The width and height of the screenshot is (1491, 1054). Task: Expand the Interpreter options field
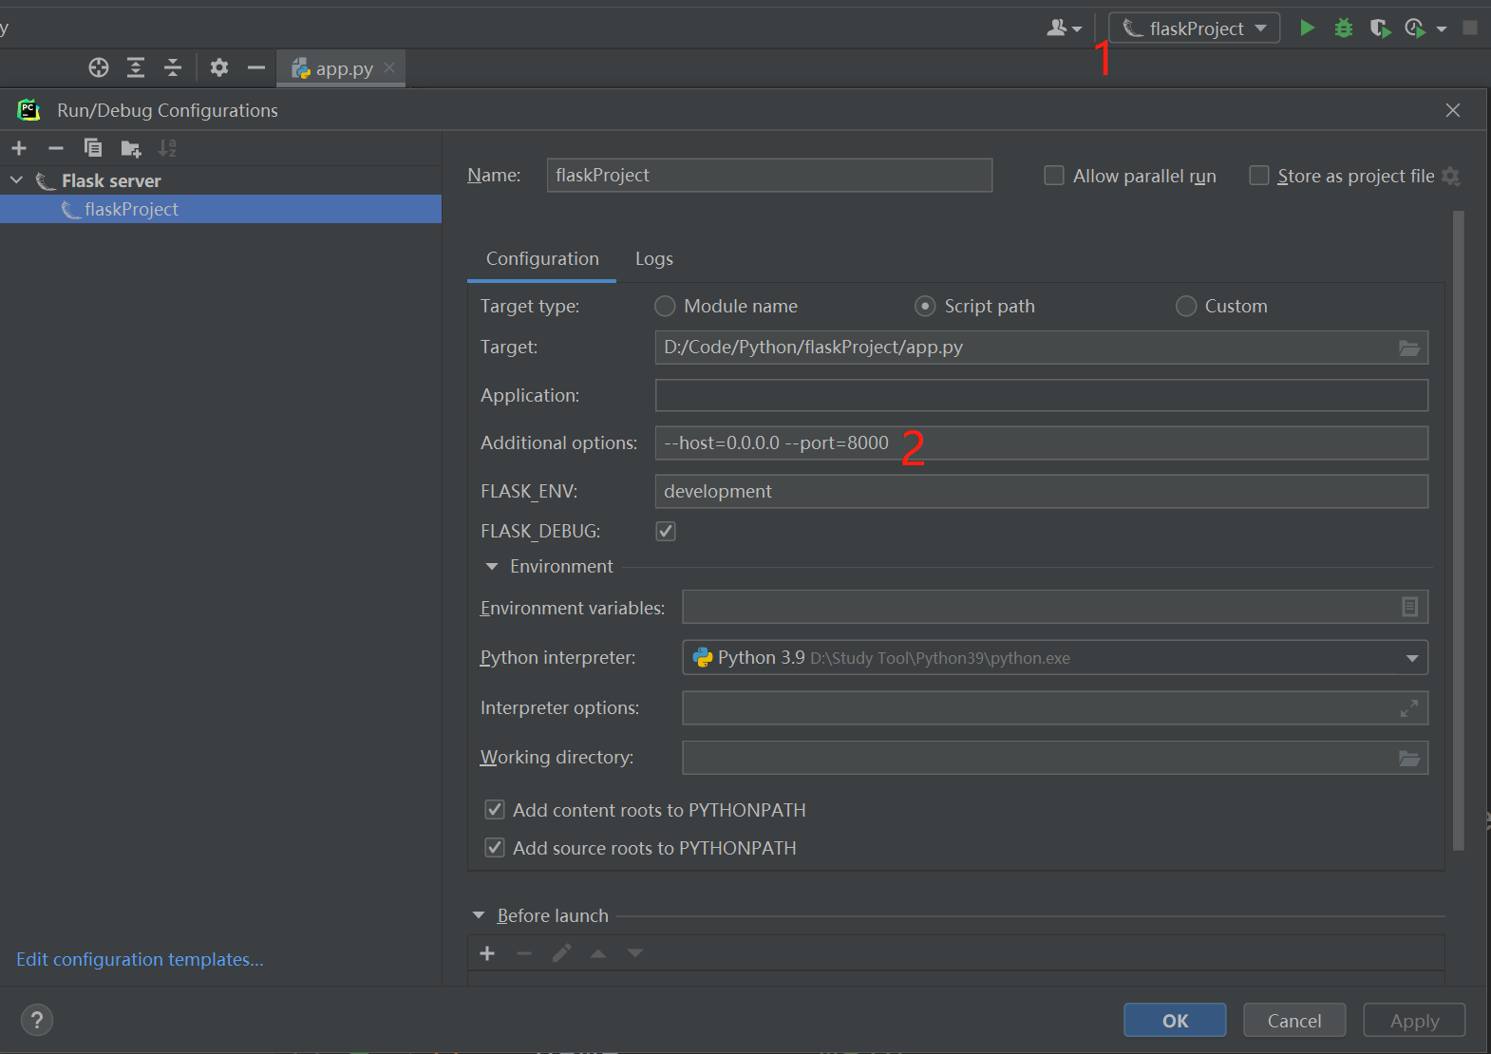pyautogui.click(x=1408, y=708)
